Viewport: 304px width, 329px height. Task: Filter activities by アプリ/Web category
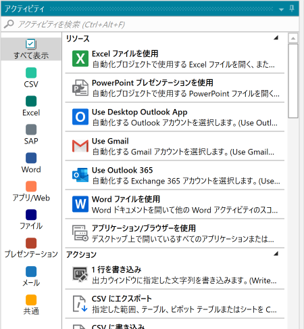[x=31, y=192]
